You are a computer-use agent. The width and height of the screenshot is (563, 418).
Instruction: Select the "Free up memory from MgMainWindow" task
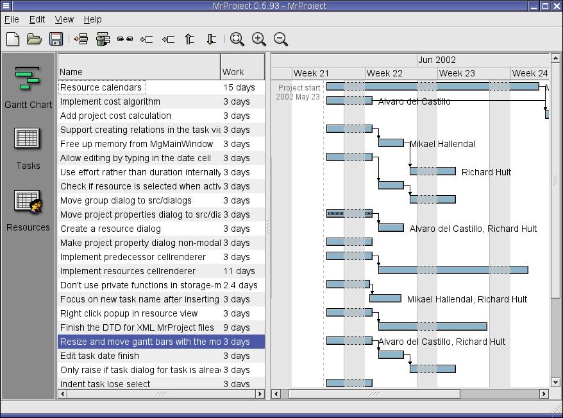click(161, 144)
